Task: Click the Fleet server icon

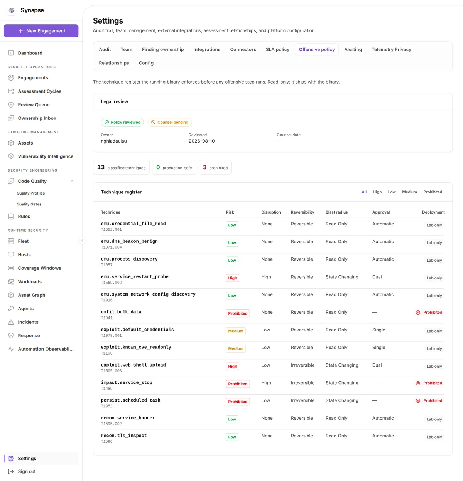Action: click(x=11, y=241)
